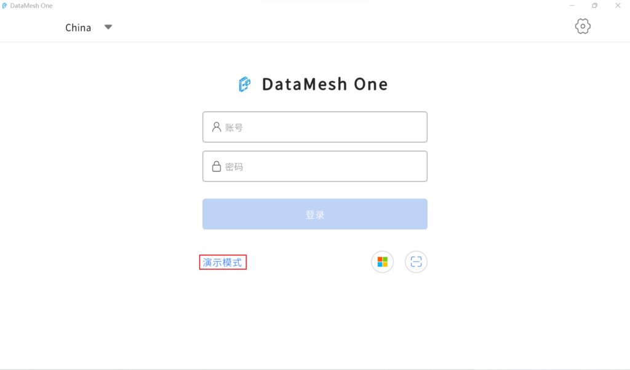630x370 pixels.
Task: Click the title bar DataMesh app icon
Action: [4, 6]
